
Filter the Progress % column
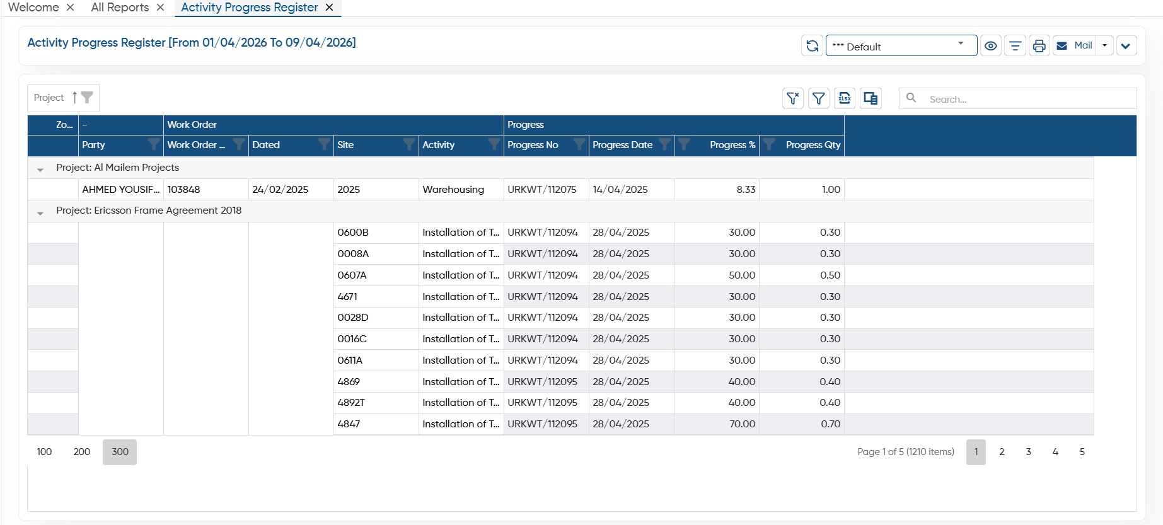[684, 145]
